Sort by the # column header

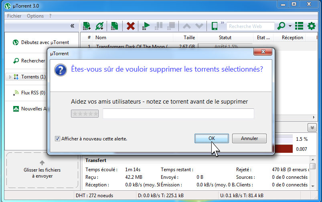click(x=89, y=38)
